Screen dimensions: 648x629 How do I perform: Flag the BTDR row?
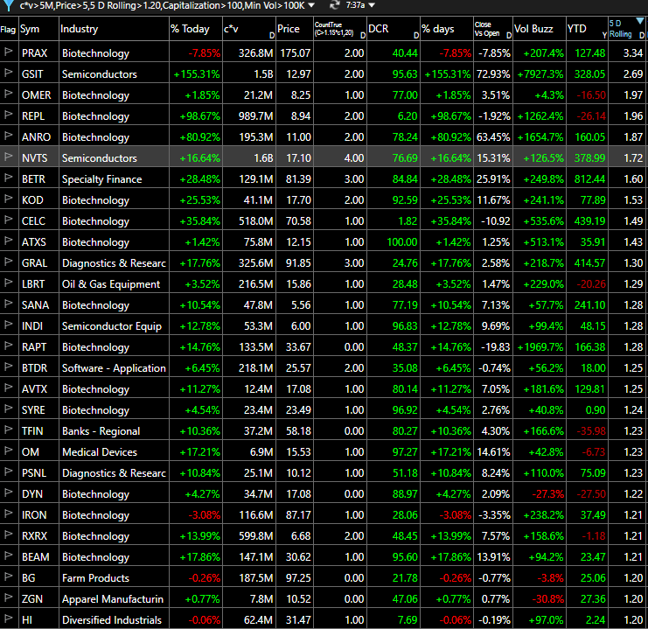click(8, 367)
